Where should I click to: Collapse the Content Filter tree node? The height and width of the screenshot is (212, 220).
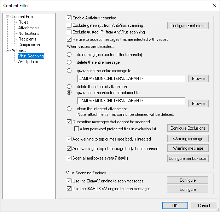click(x=8, y=17)
